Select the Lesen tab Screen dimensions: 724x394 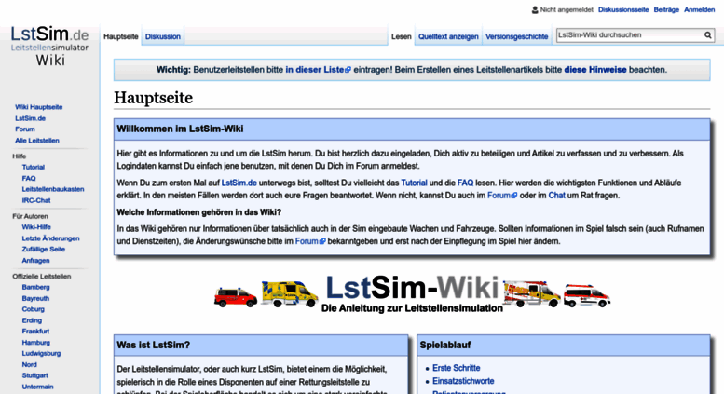click(x=401, y=36)
